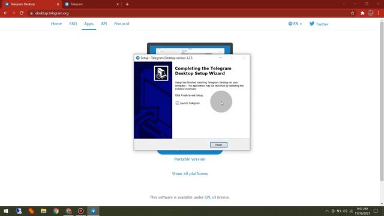Expand the EN language dropdown
384x216 pixels.
coord(295,24)
